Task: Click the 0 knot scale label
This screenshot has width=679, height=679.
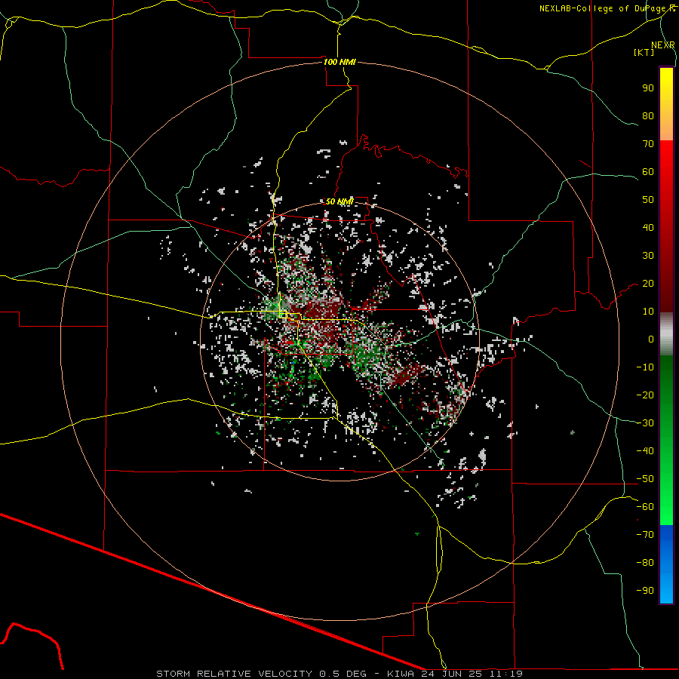Action: click(651, 339)
